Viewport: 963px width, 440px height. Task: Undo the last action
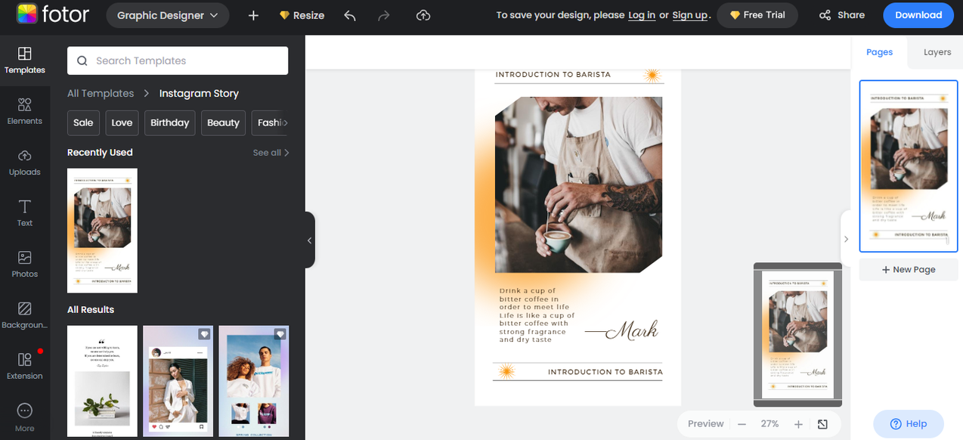349,15
